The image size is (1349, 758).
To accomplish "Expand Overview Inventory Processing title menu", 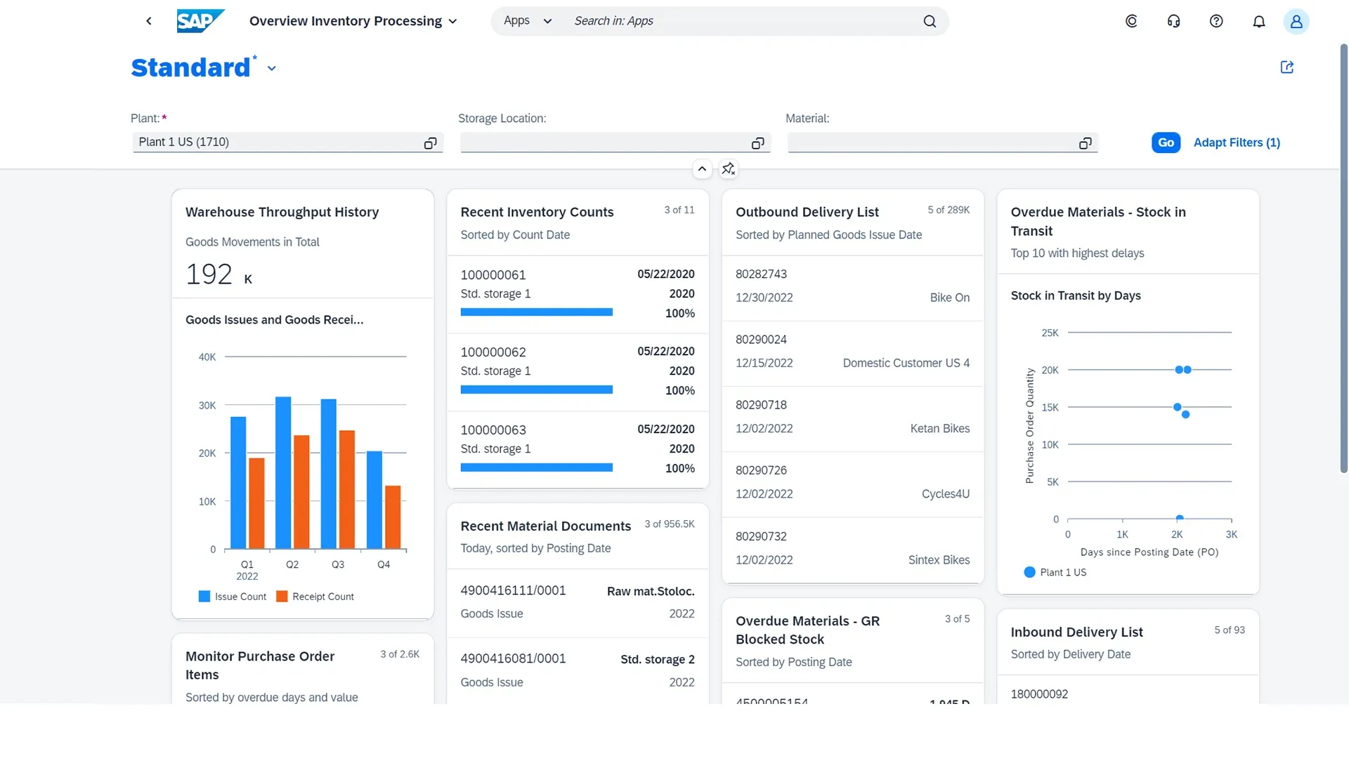I will tap(452, 21).
